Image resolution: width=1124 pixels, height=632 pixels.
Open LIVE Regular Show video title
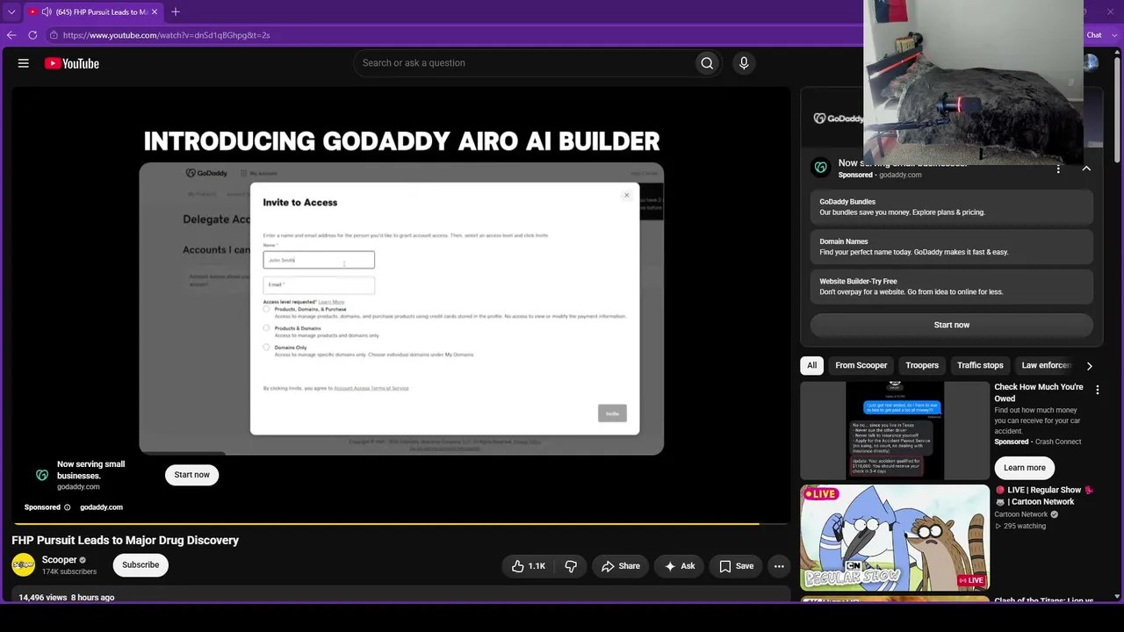1045,496
